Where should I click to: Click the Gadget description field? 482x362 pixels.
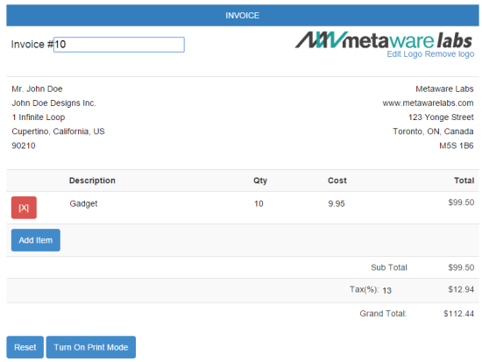(83, 203)
